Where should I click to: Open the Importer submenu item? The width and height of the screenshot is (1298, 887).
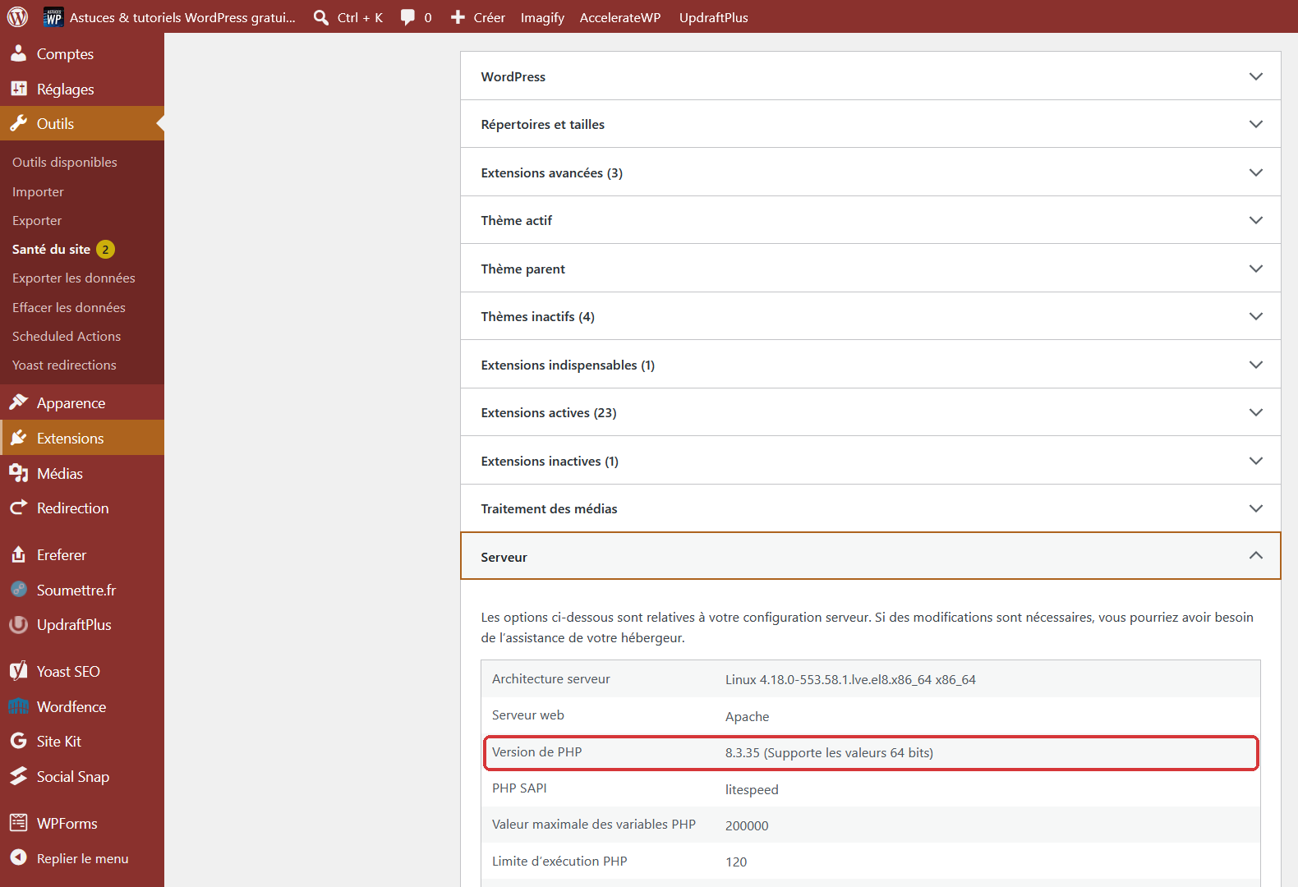[38, 191]
